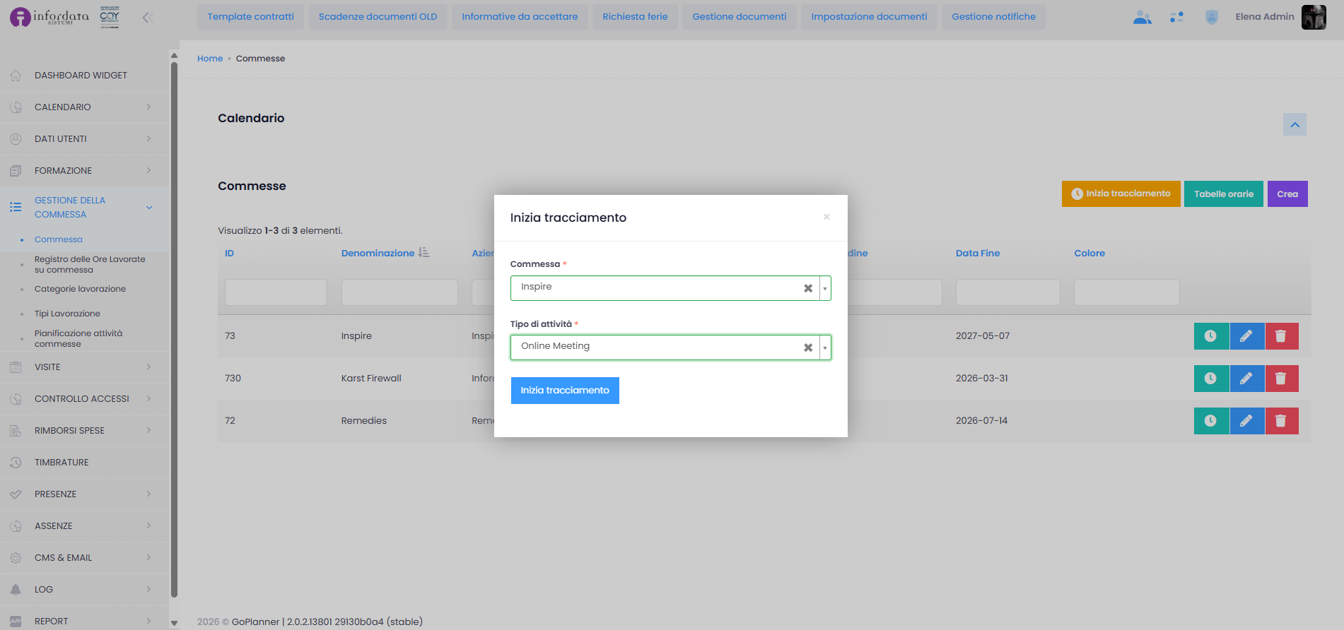
Task: Click the pencil edit icon for Karst Firewall
Action: (1246, 379)
